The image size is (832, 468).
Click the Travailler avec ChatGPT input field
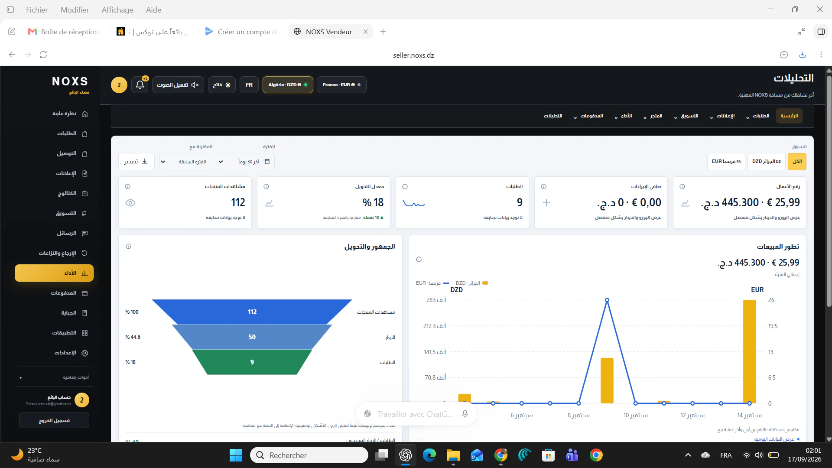coord(415,414)
